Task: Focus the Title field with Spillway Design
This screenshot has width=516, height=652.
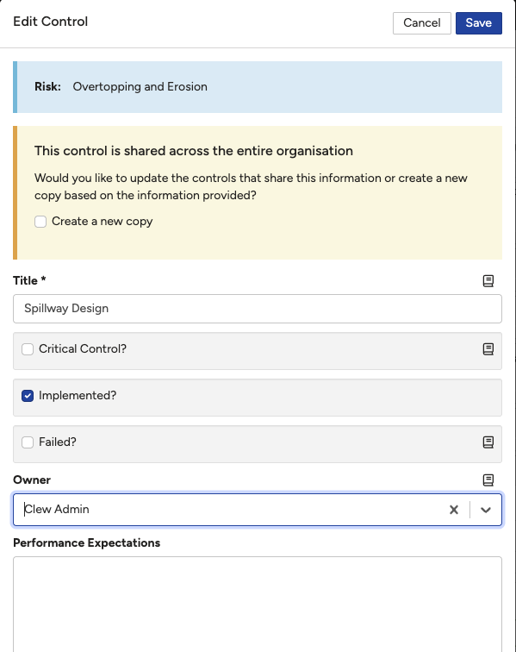Action: 258,309
